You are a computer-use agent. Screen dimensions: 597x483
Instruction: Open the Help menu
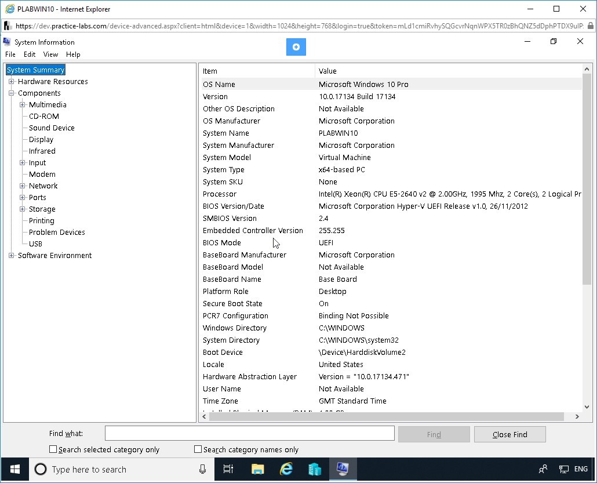[73, 55]
